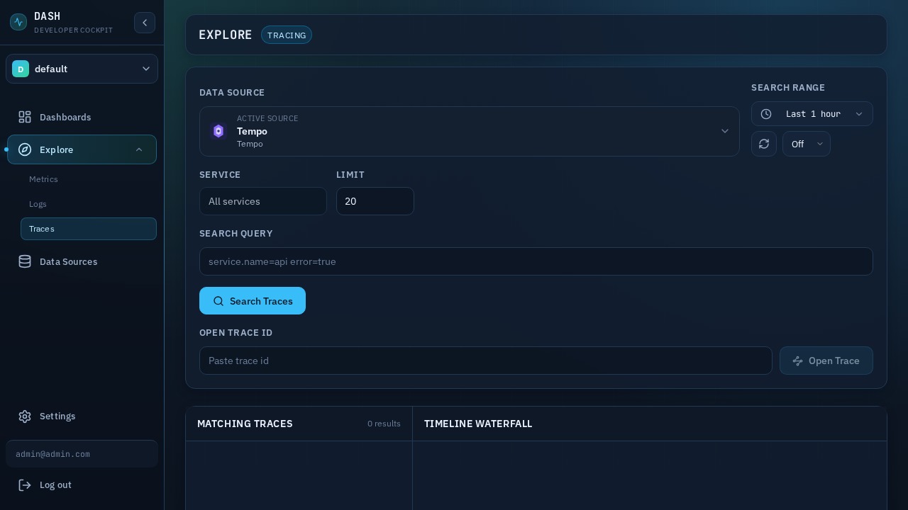
Task: Click the Open Trace button
Action: point(826,361)
